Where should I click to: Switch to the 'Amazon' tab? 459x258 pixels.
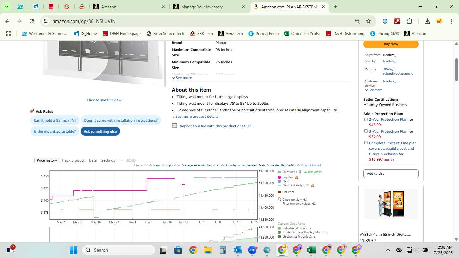[129, 7]
